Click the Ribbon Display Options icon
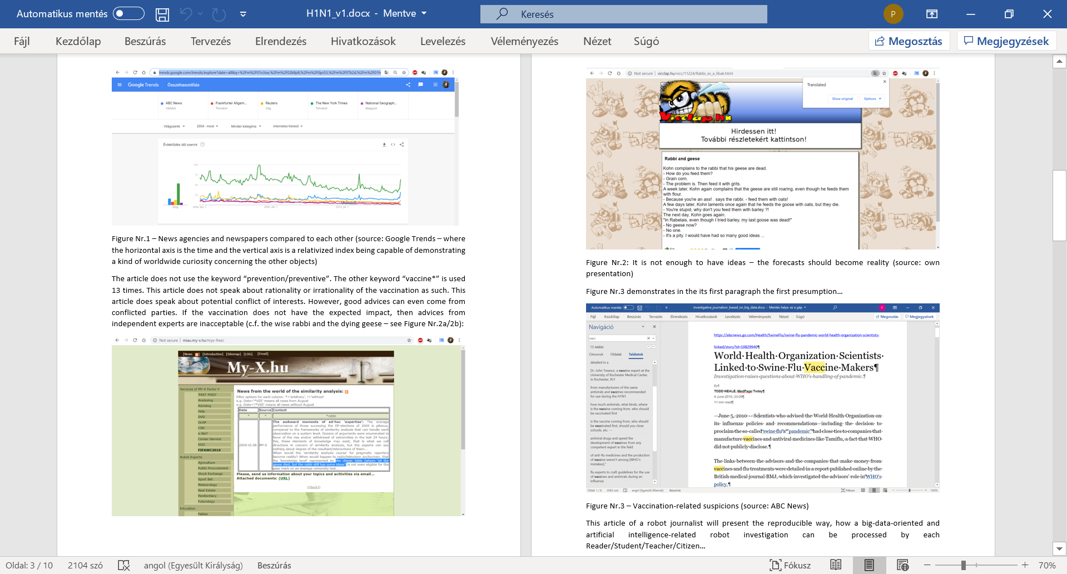 [x=932, y=14]
